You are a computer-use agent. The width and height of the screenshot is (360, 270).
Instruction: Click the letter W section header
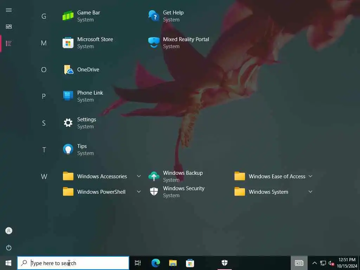(x=44, y=176)
